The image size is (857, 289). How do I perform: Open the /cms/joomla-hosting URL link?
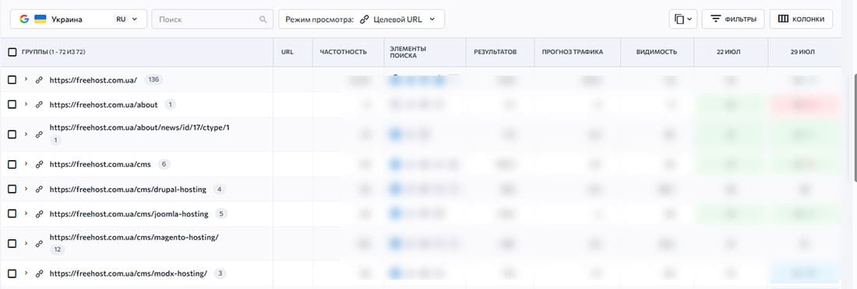click(129, 214)
